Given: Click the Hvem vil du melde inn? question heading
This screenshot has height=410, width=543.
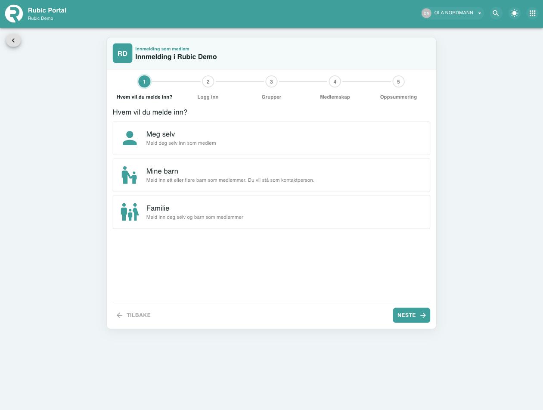Looking at the screenshot, I should [150, 112].
